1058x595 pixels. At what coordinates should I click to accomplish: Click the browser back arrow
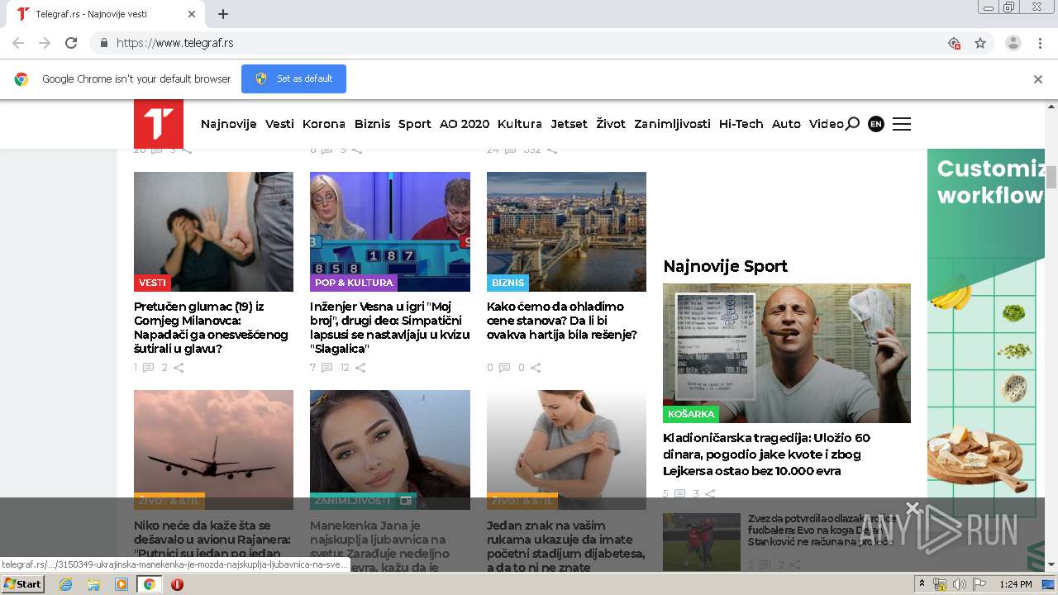coord(18,43)
